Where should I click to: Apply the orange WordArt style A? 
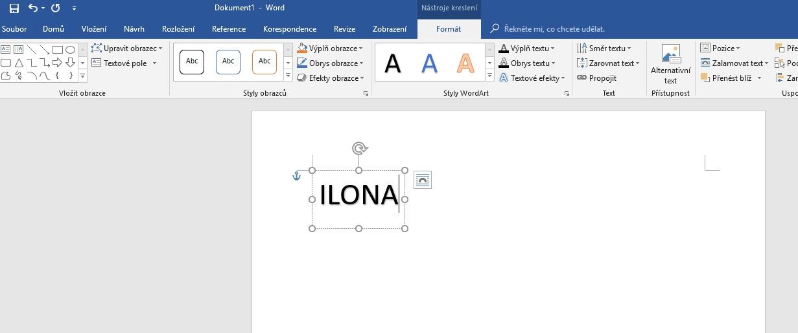(465, 63)
